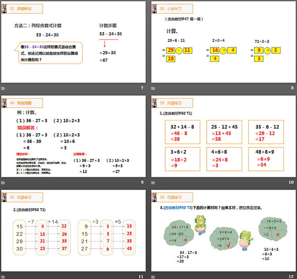Click the '35-6-12' equation box on slide 10
The width and height of the screenshot is (297, 279).
coord(266,132)
